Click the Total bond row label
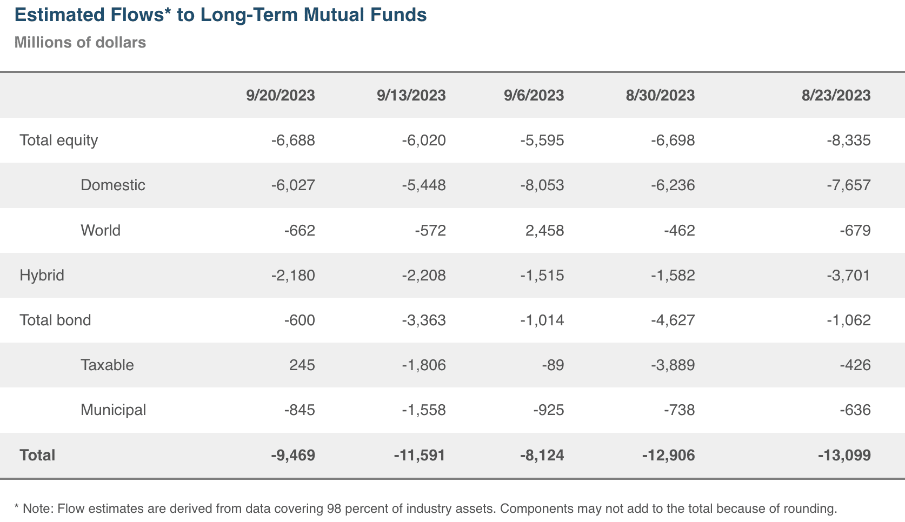 click(55, 320)
